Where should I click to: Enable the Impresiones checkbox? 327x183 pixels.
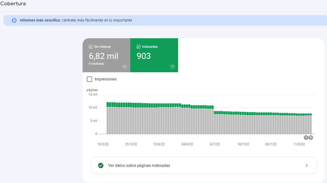point(89,79)
